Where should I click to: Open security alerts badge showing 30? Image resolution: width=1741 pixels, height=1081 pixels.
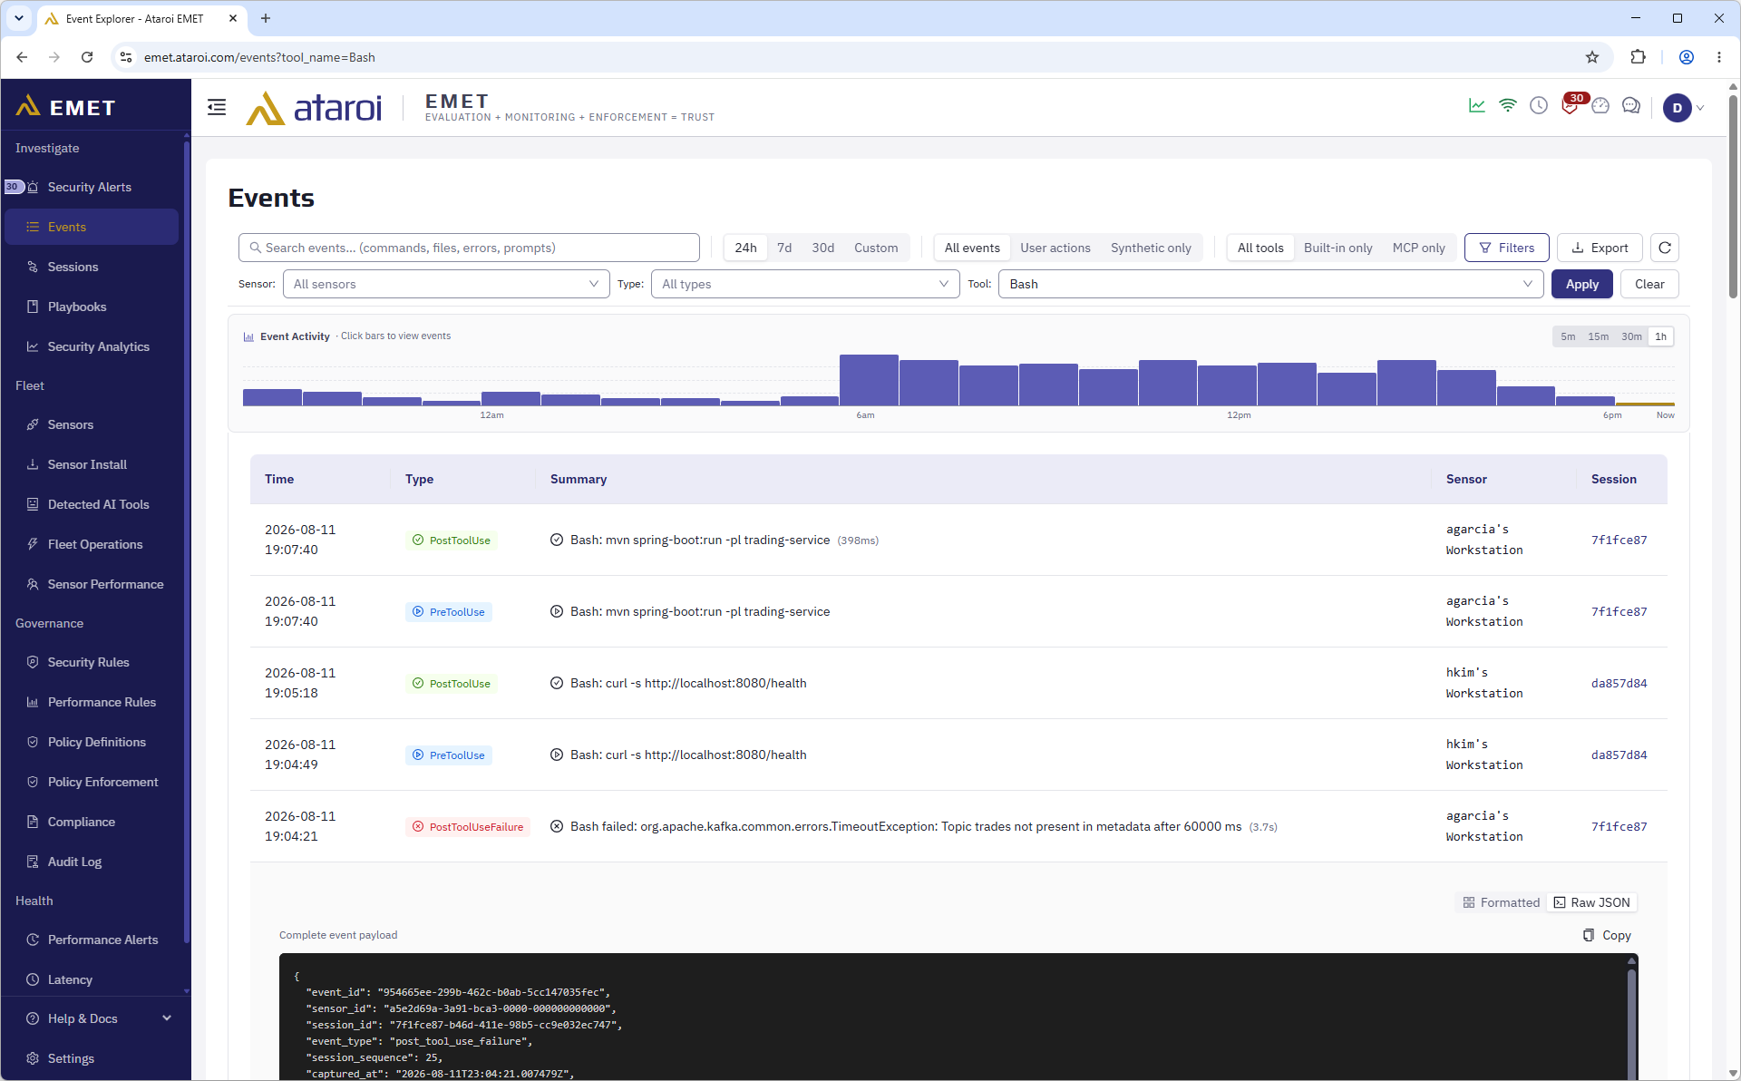[x=1571, y=104]
